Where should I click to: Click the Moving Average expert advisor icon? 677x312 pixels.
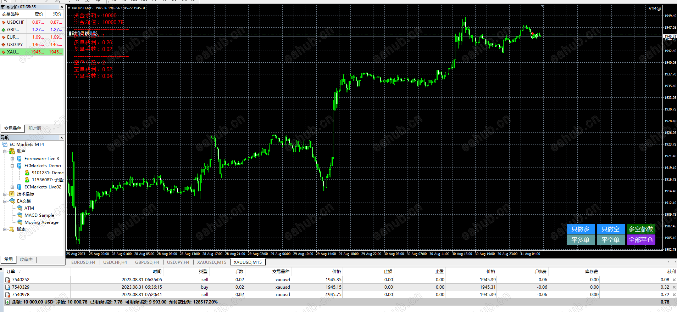click(20, 222)
